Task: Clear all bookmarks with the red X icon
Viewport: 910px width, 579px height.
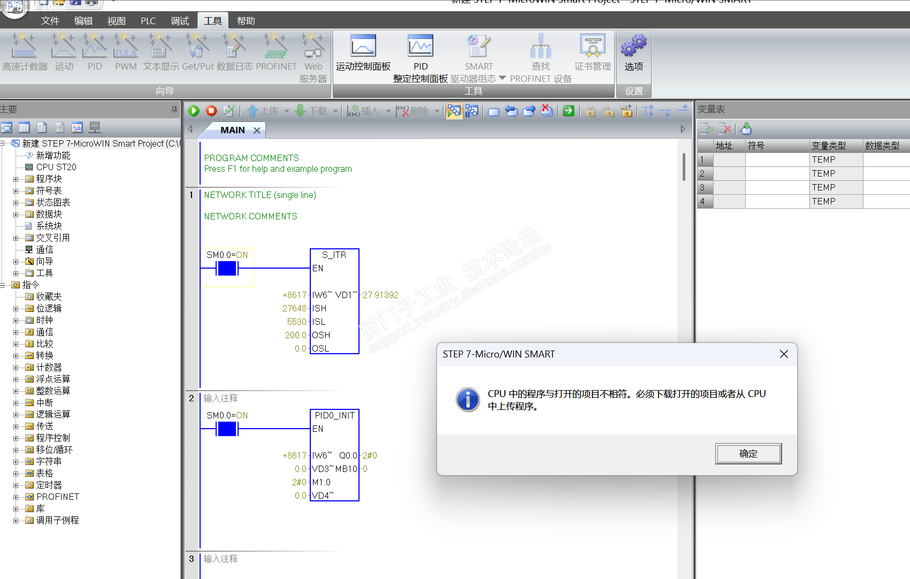Action: point(547,111)
